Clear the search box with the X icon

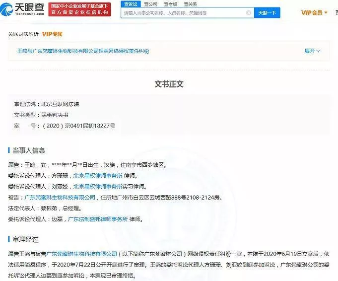tap(249, 13)
